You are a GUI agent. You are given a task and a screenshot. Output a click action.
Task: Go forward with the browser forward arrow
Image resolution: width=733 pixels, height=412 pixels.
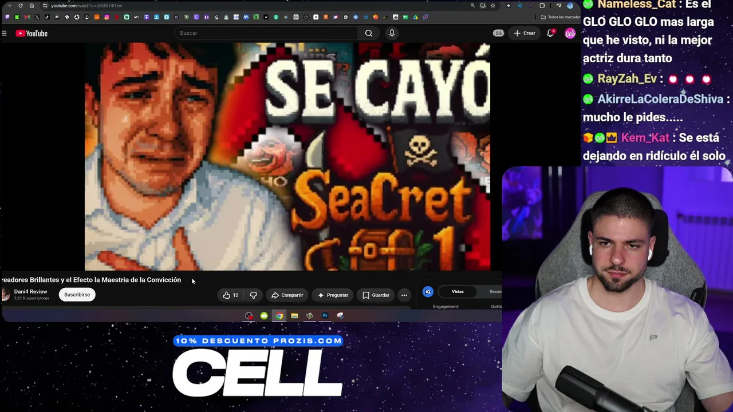point(9,6)
